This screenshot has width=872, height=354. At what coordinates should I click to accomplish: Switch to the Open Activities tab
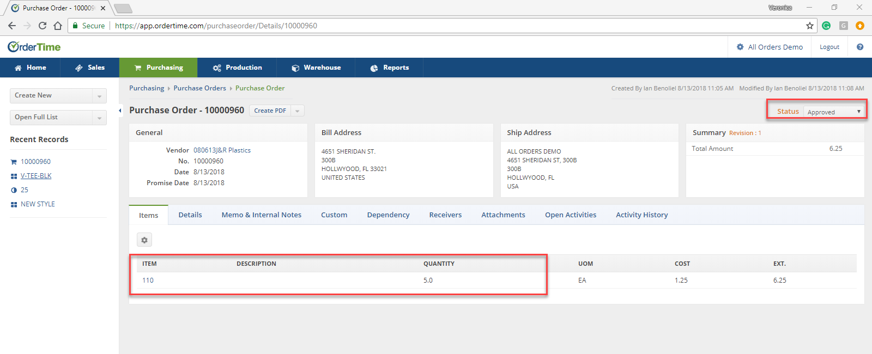[x=571, y=215]
